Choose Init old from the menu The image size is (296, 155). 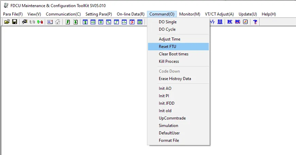[179, 111]
